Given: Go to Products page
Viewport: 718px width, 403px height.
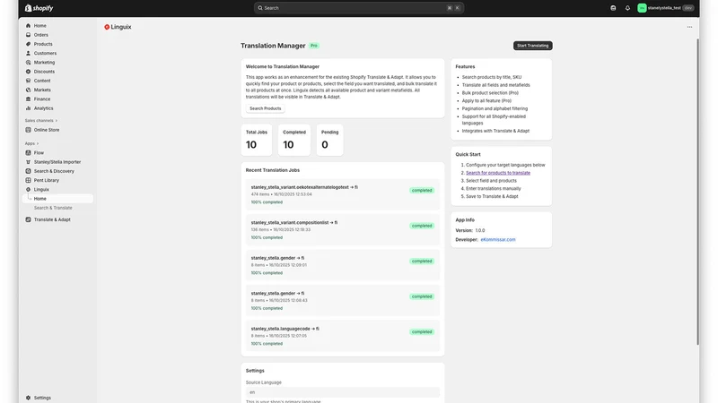Looking at the screenshot, I should click(x=43, y=44).
